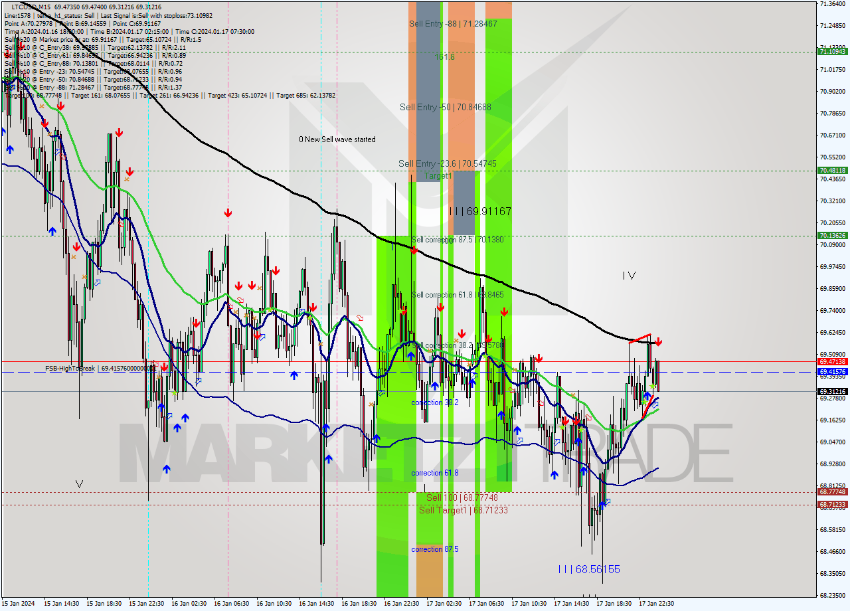This screenshot has width=850, height=611.
Task: Click the green 70.48118 price tag
Action: coord(833,171)
